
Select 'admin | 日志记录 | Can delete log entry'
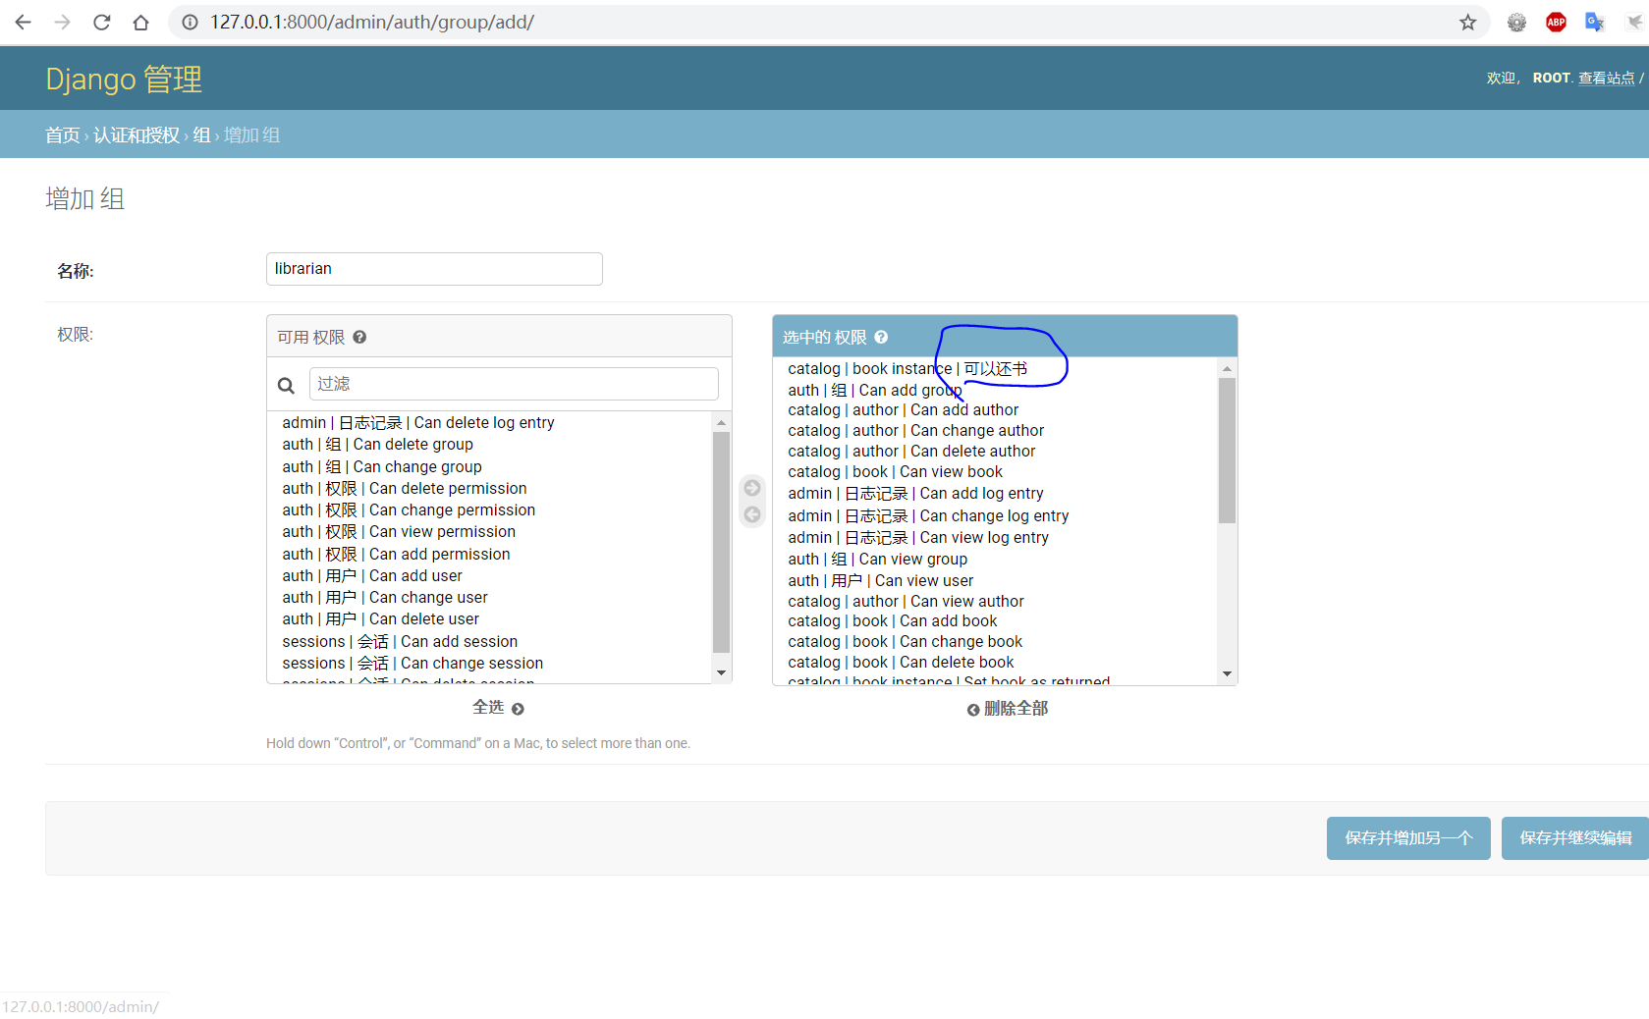489,422
